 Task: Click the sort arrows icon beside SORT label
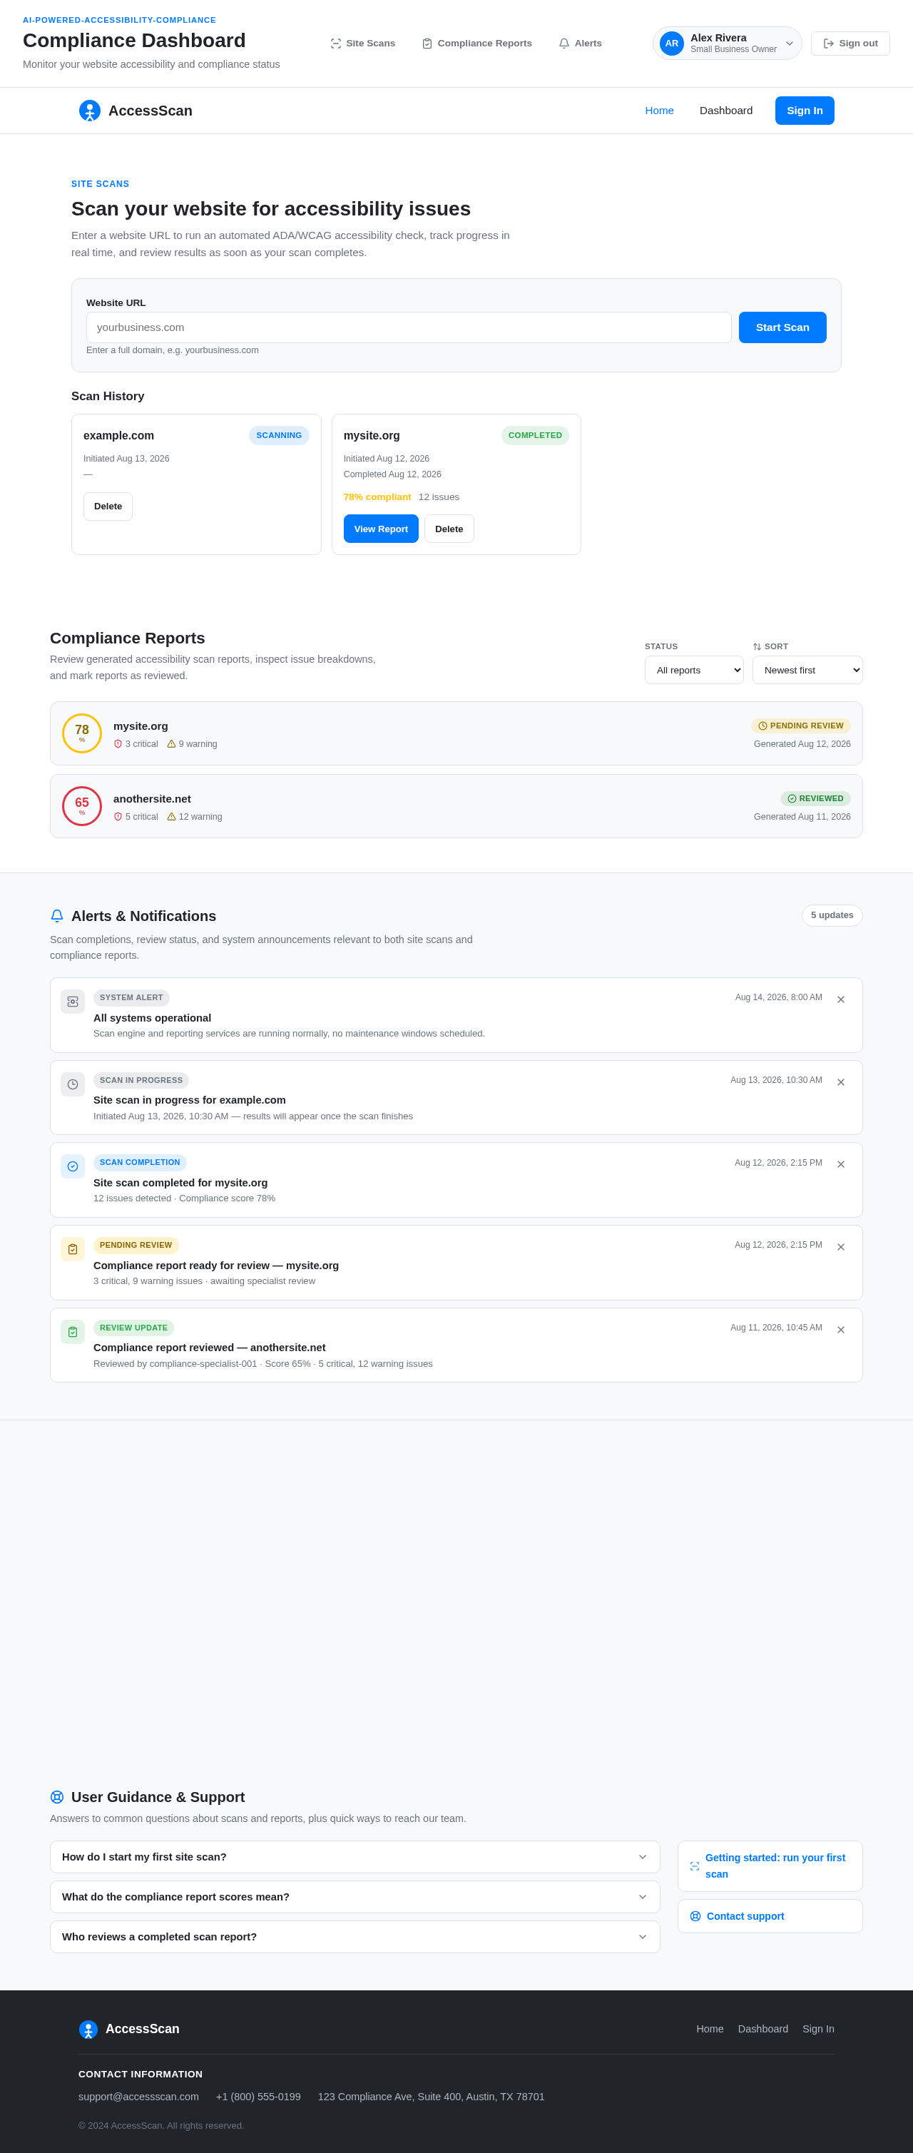(x=757, y=647)
